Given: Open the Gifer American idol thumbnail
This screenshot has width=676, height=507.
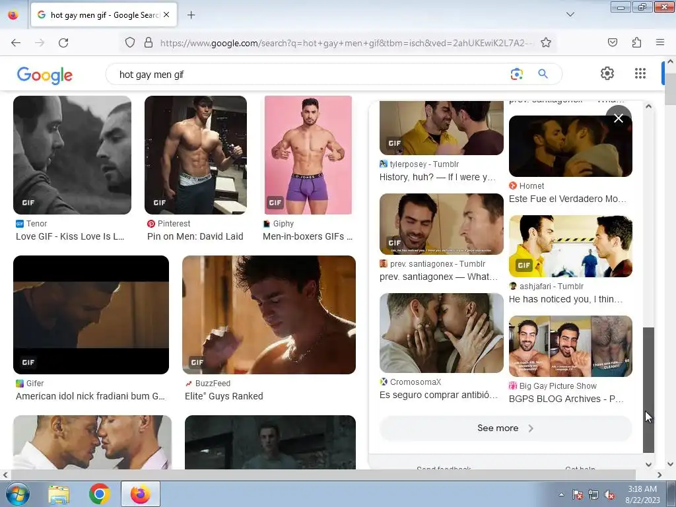Looking at the screenshot, I should click(91, 315).
